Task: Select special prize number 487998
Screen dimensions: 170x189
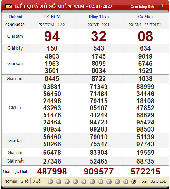Action: pyautogui.click(x=52, y=171)
